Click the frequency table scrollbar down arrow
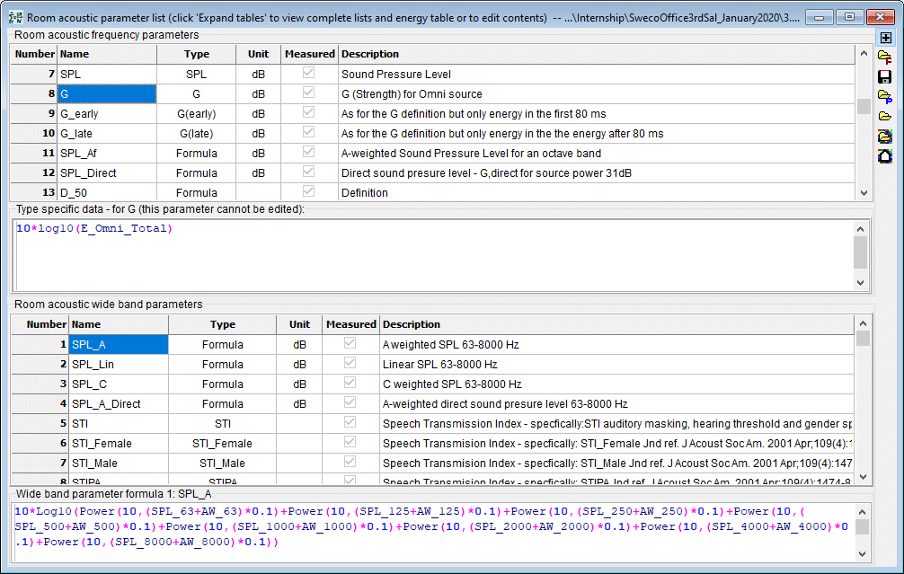904x574 pixels. [x=864, y=193]
